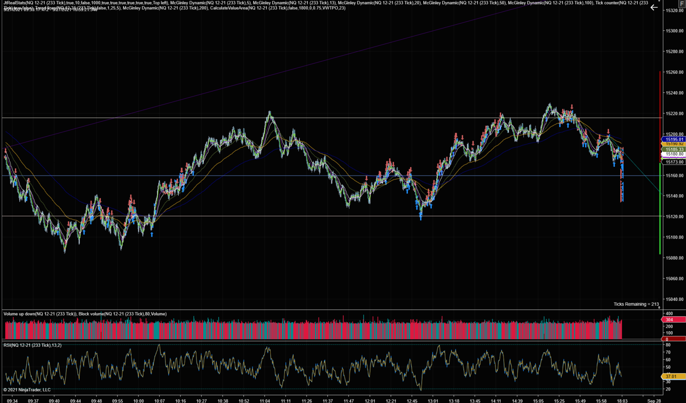Click the 15320.00 price axis label
The width and height of the screenshot is (686, 403).
click(674, 10)
